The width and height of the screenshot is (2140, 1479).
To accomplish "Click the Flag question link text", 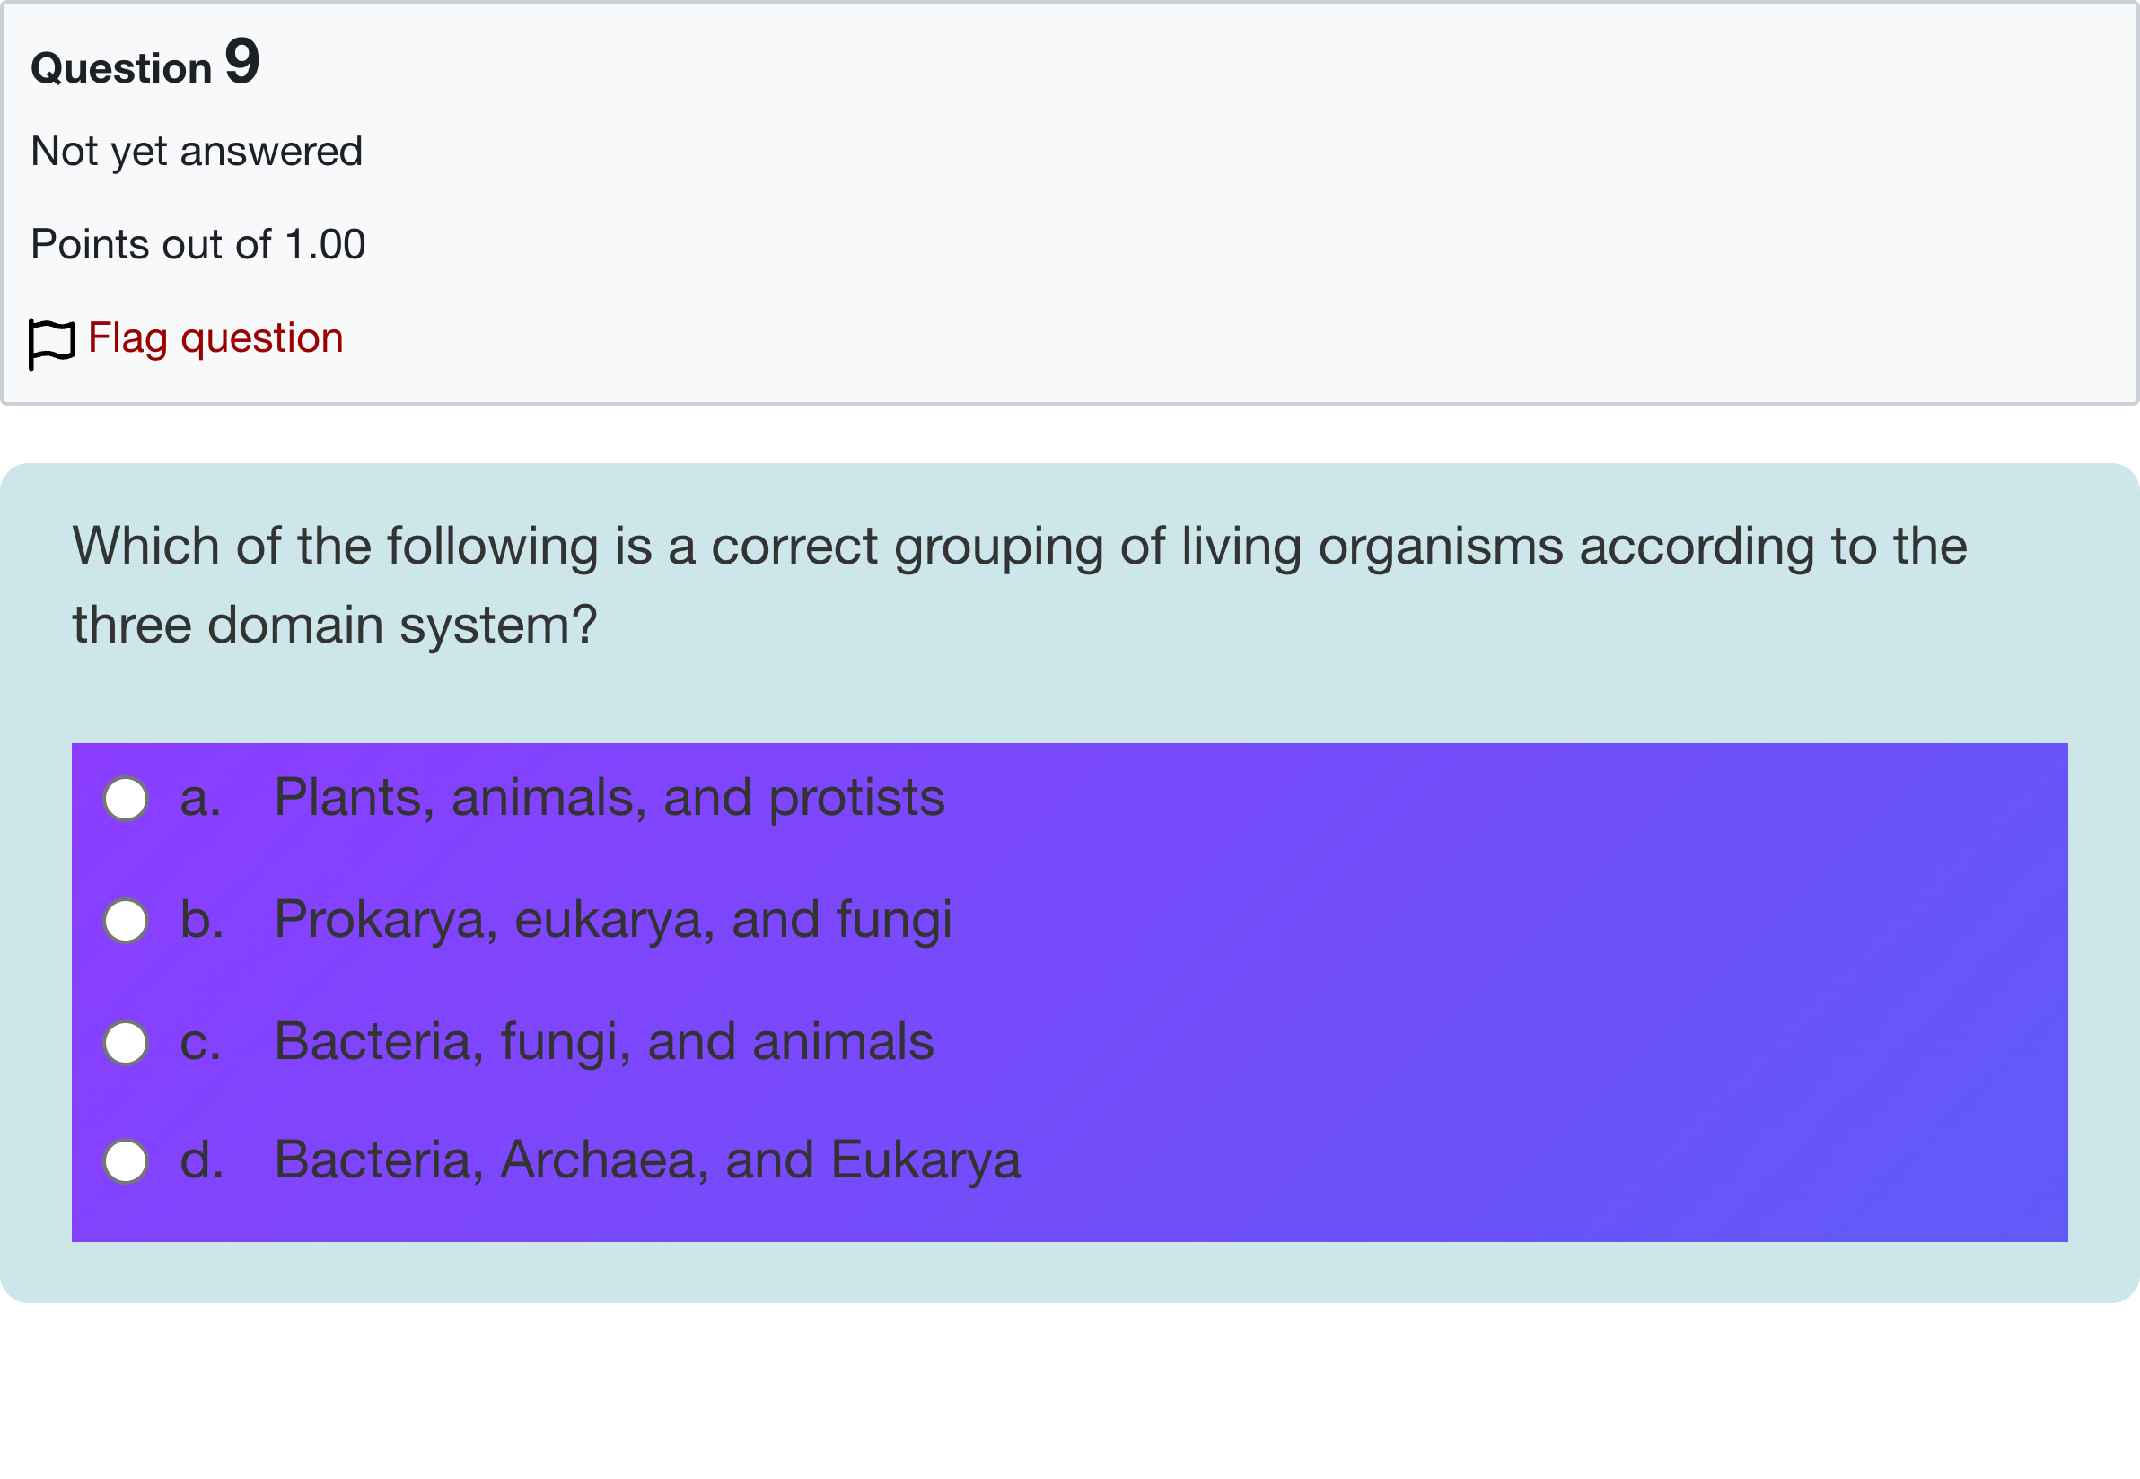I will tap(215, 337).
